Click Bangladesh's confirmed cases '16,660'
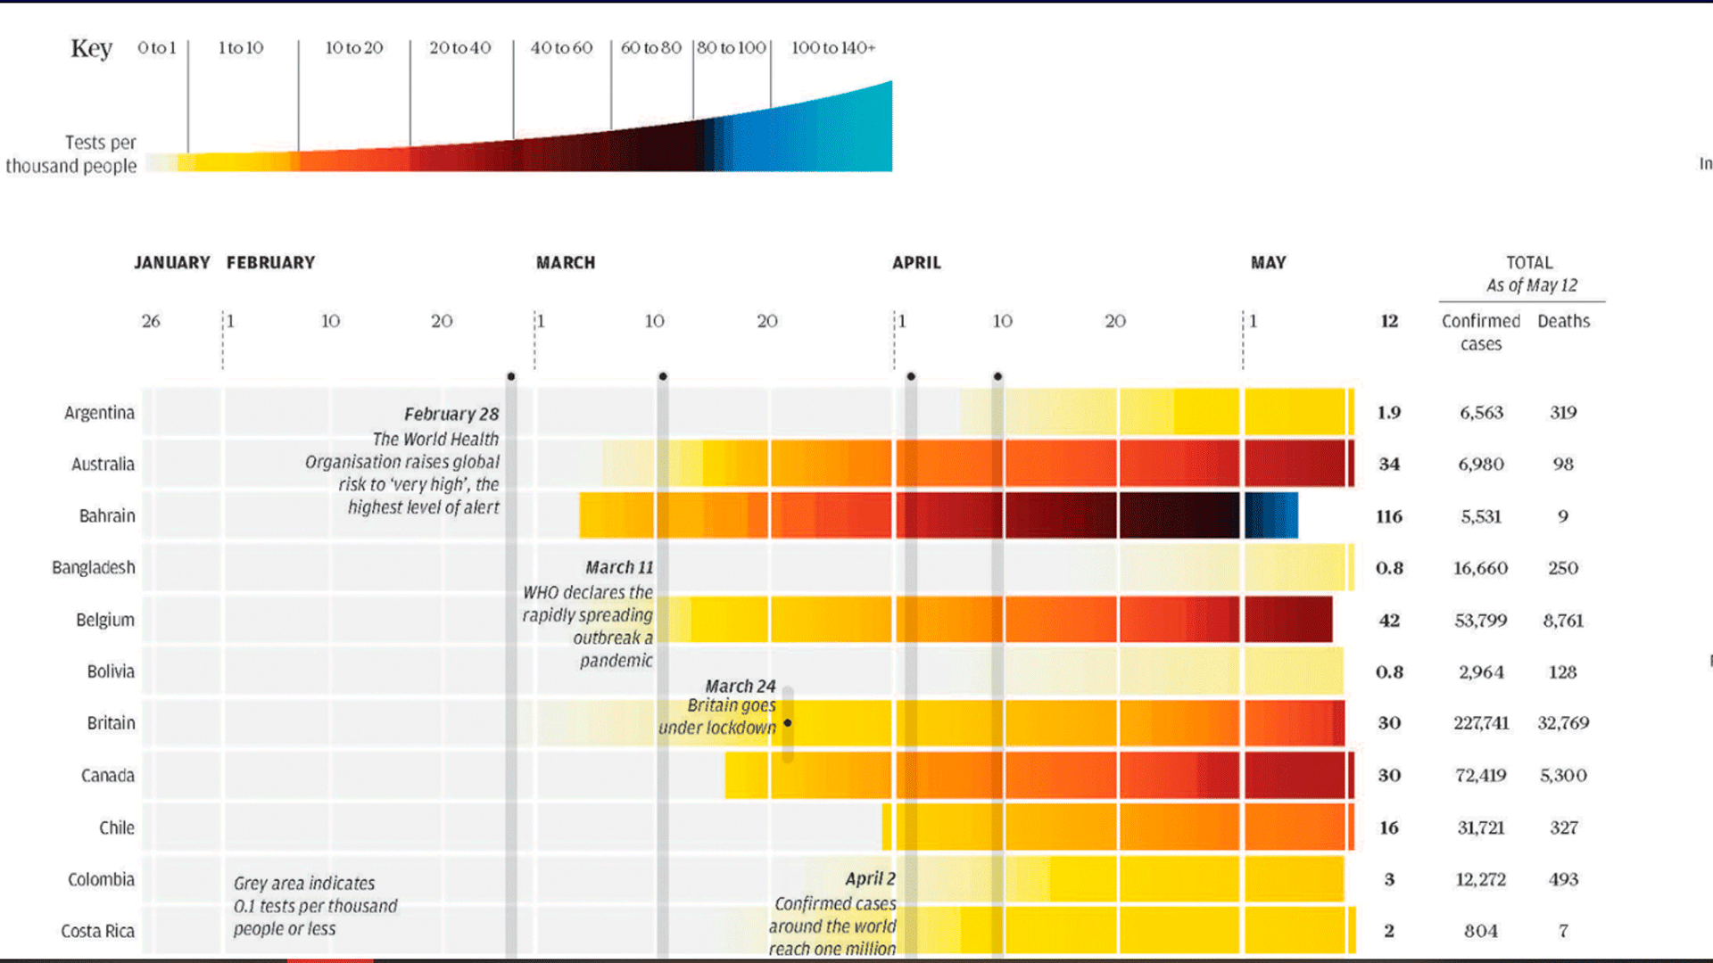This screenshot has width=1713, height=963. [x=1481, y=568]
